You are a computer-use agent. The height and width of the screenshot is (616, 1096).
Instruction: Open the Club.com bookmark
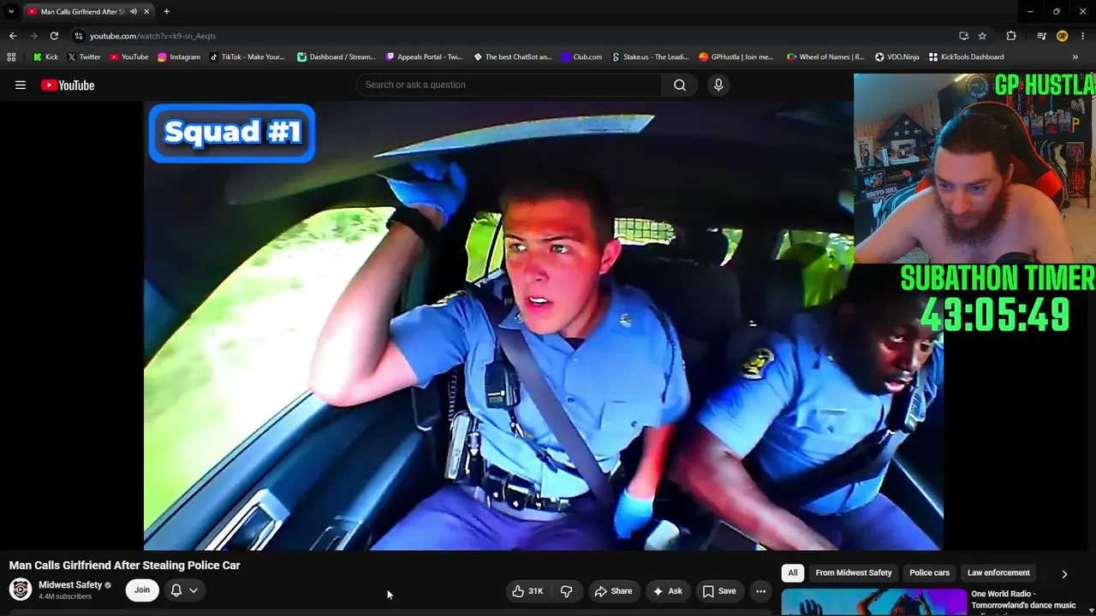tap(581, 57)
